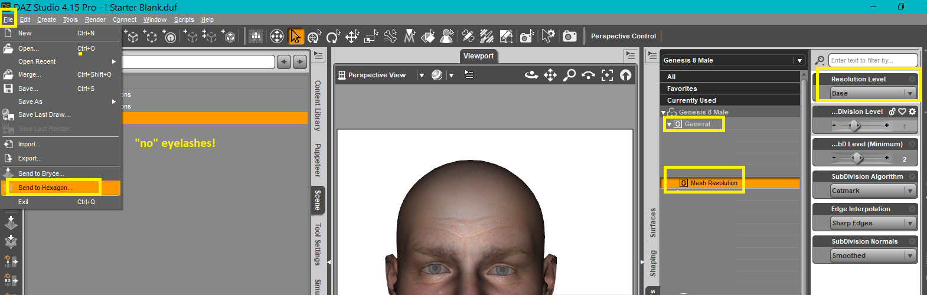Toggle favorite heart on Division Level
The width and height of the screenshot is (927, 295).
click(x=902, y=112)
